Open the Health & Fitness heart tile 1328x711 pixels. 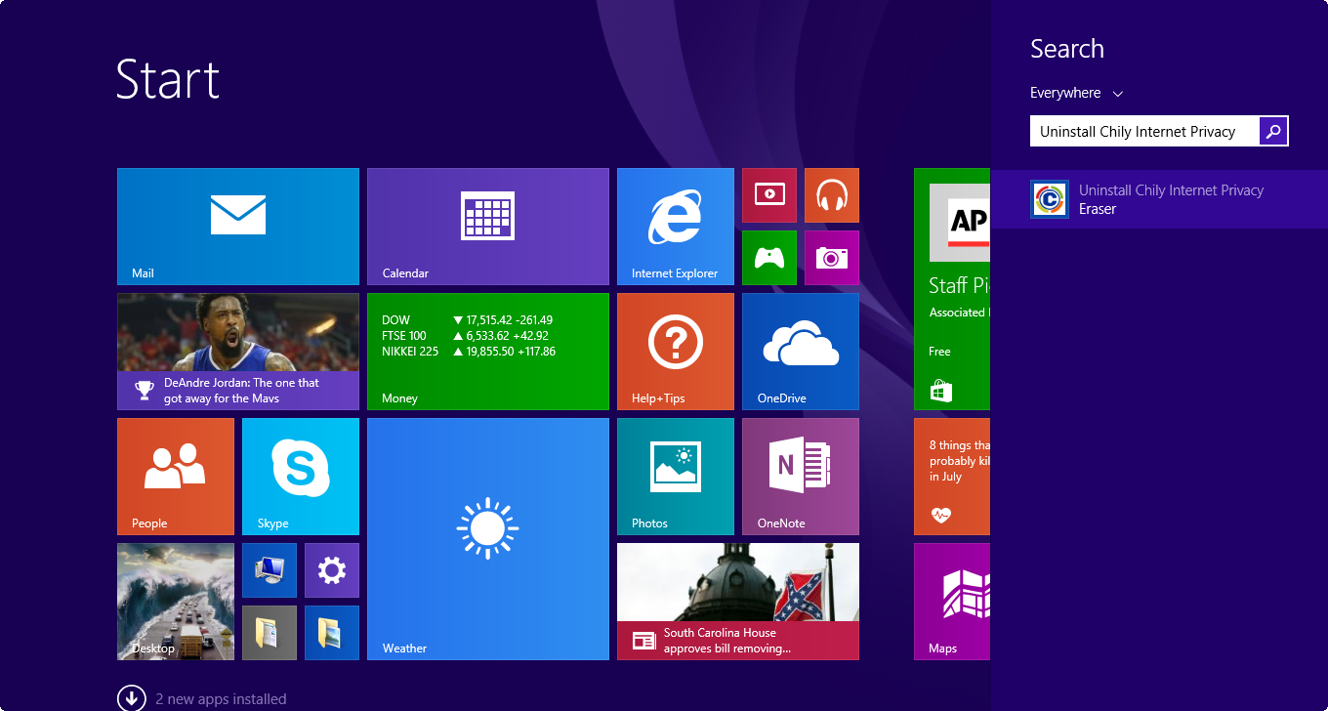pyautogui.click(x=952, y=477)
